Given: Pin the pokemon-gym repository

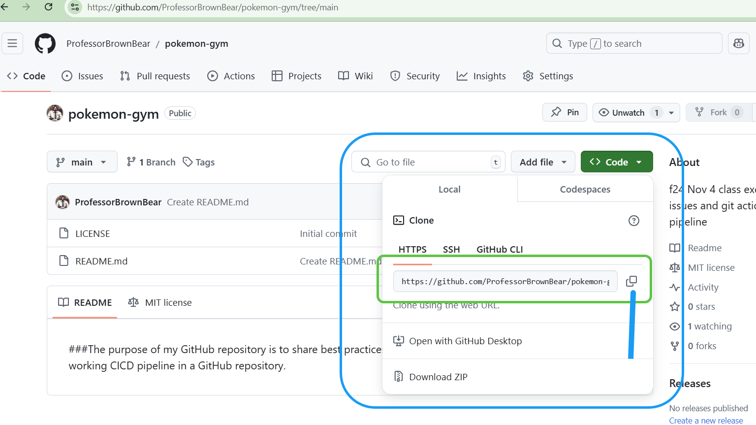Looking at the screenshot, I should (x=565, y=112).
